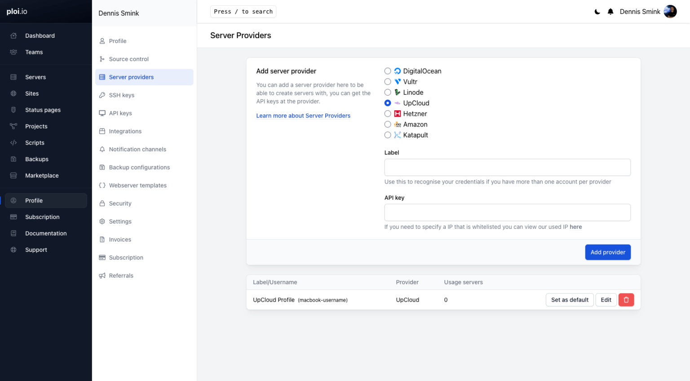The width and height of the screenshot is (690, 381).
Task: Click the Security lock icon
Action: 102,203
